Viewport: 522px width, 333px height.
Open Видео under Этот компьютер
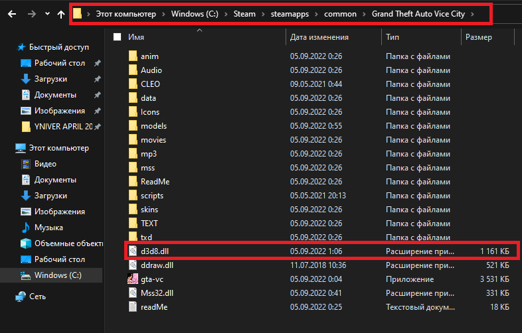45,164
